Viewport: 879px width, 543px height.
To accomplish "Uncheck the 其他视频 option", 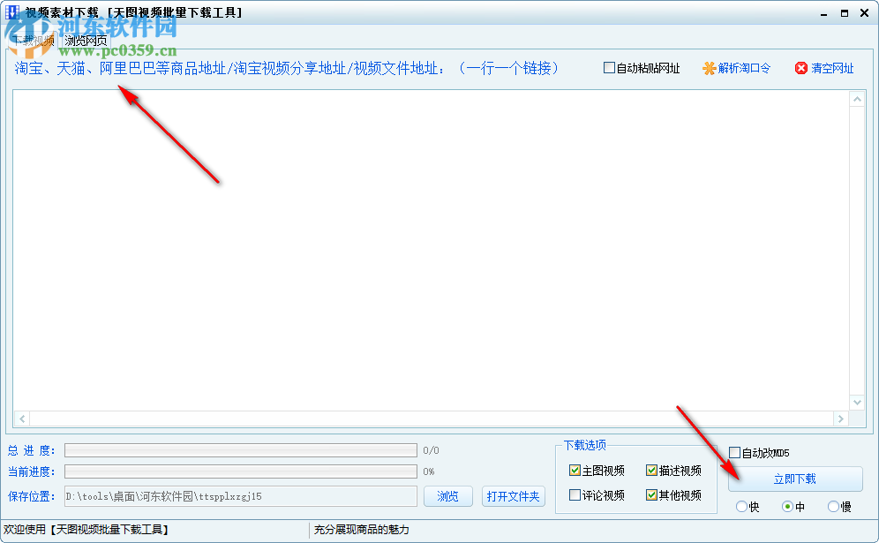I will (x=651, y=494).
